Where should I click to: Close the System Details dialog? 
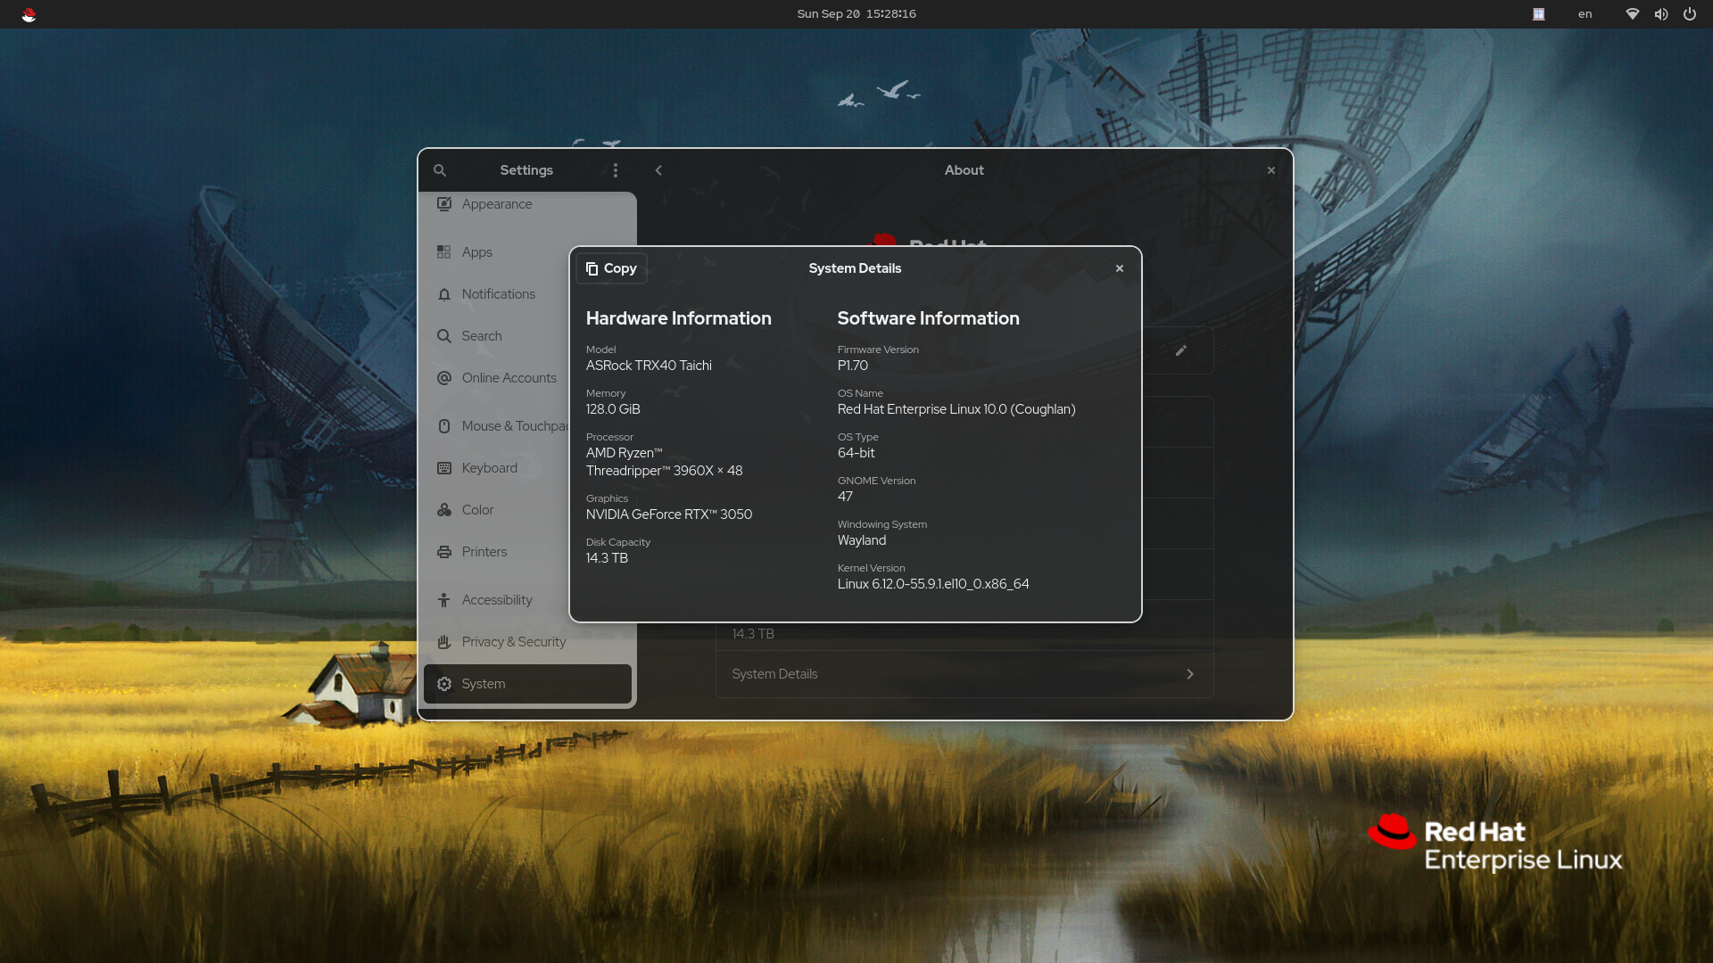coord(1120,268)
